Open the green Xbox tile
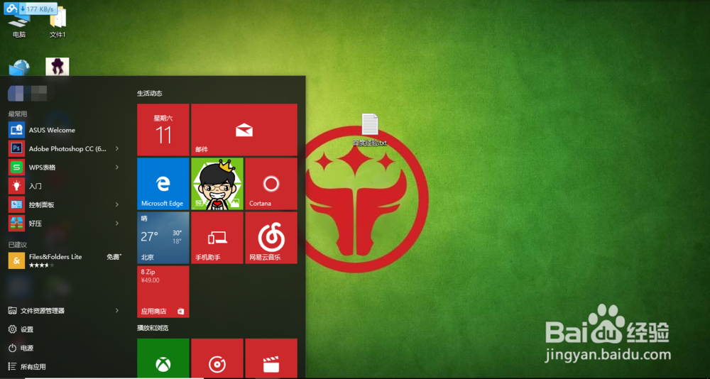This screenshot has height=379, width=710. pyautogui.click(x=163, y=358)
